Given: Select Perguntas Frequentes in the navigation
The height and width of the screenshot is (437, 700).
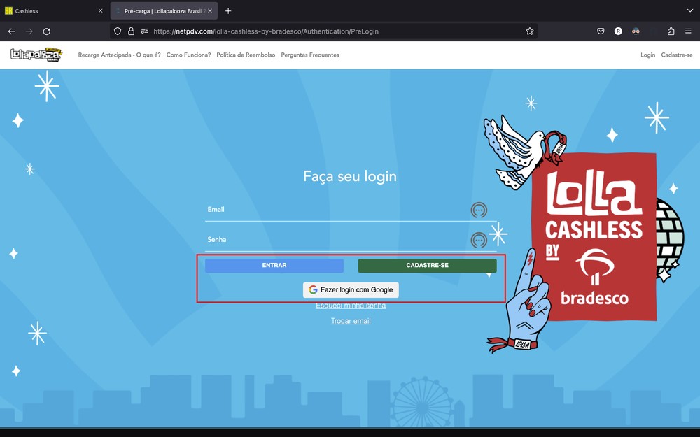Looking at the screenshot, I should point(310,55).
